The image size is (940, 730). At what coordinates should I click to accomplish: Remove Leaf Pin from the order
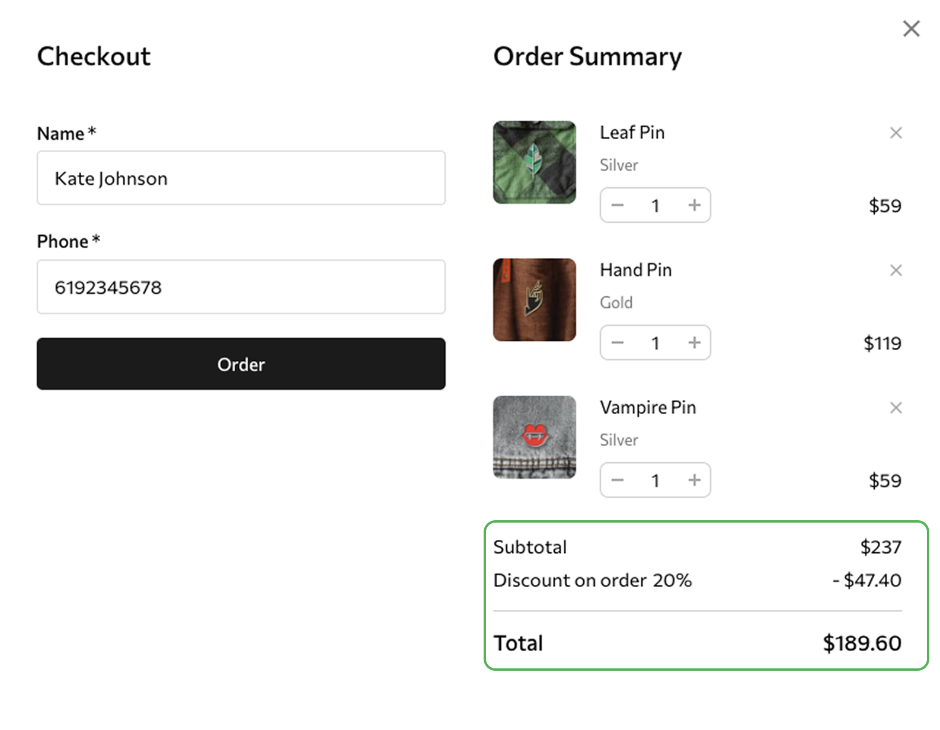[896, 133]
